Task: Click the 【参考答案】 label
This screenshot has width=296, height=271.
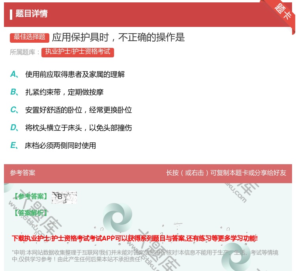Action: [x=31, y=196]
